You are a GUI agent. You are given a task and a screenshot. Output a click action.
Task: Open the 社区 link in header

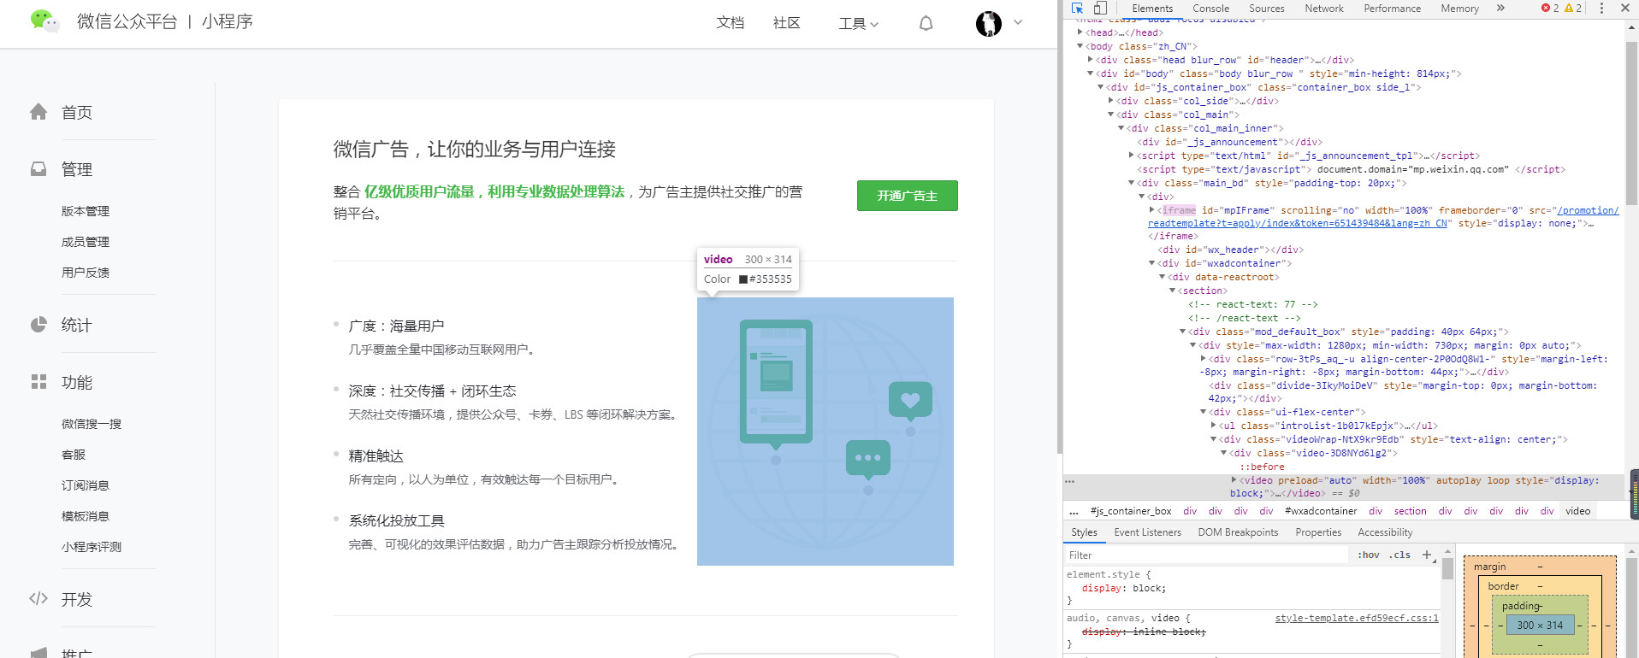pos(786,23)
